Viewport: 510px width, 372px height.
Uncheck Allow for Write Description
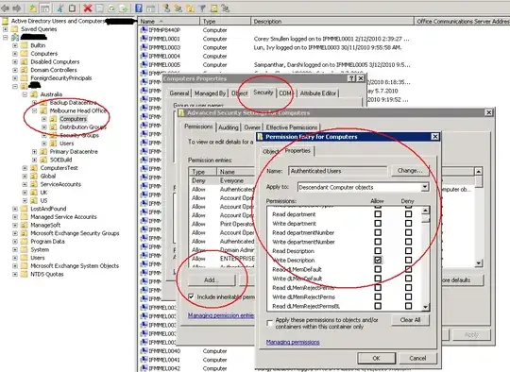[x=378, y=261]
